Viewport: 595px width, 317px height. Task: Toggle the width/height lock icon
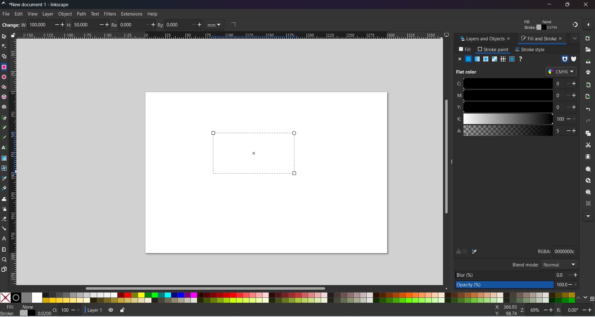point(13,36)
